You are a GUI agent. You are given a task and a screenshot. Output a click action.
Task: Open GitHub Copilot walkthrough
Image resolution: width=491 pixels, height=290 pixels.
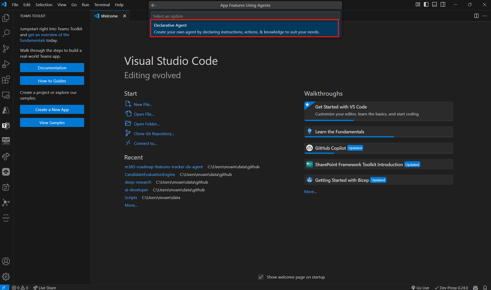coord(379,148)
